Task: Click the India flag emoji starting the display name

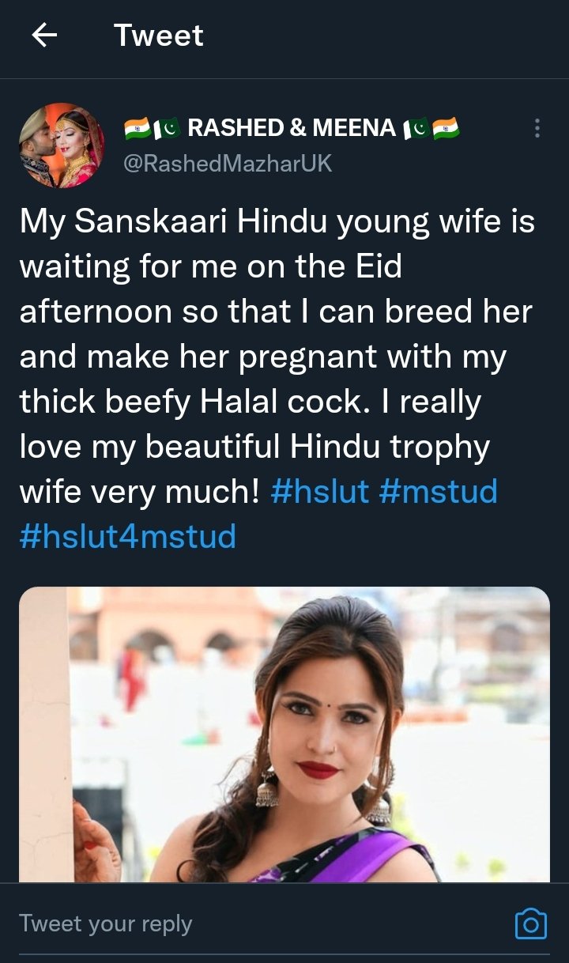Action: pyautogui.click(x=137, y=127)
